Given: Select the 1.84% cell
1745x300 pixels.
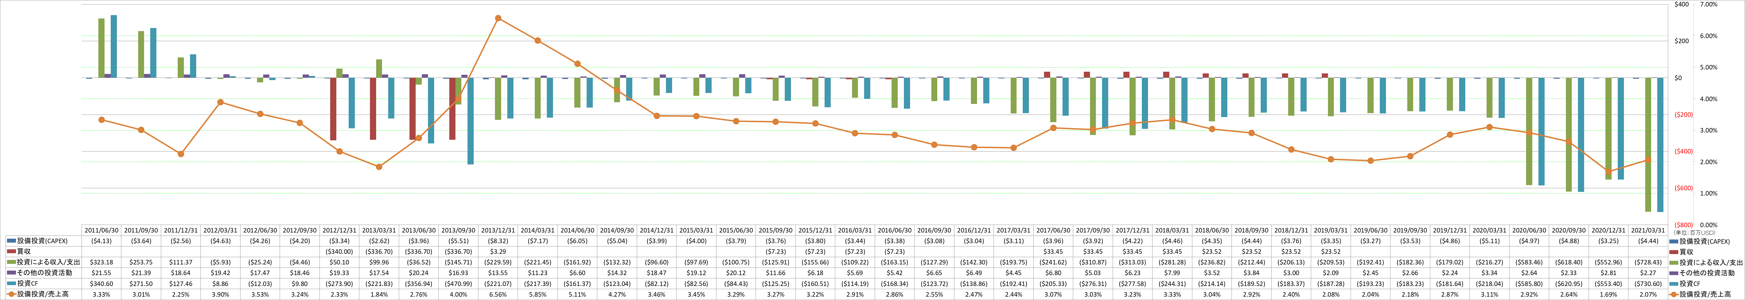Looking at the screenshot, I should point(379,295).
